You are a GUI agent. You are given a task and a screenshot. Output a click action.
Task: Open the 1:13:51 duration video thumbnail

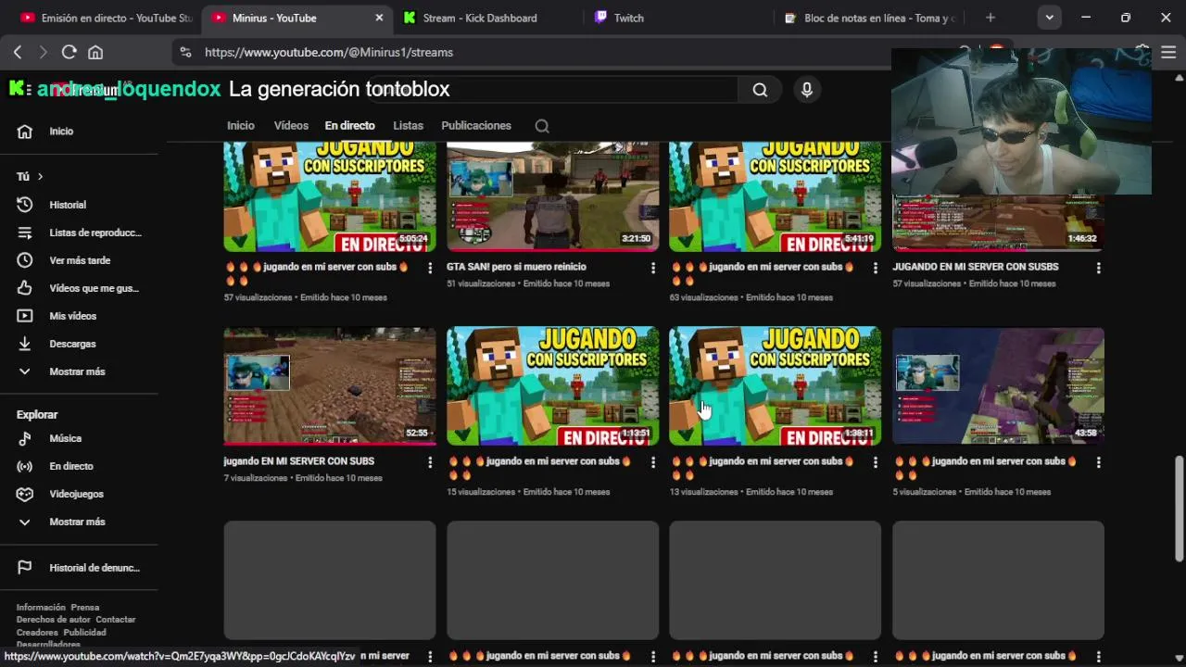click(x=553, y=385)
